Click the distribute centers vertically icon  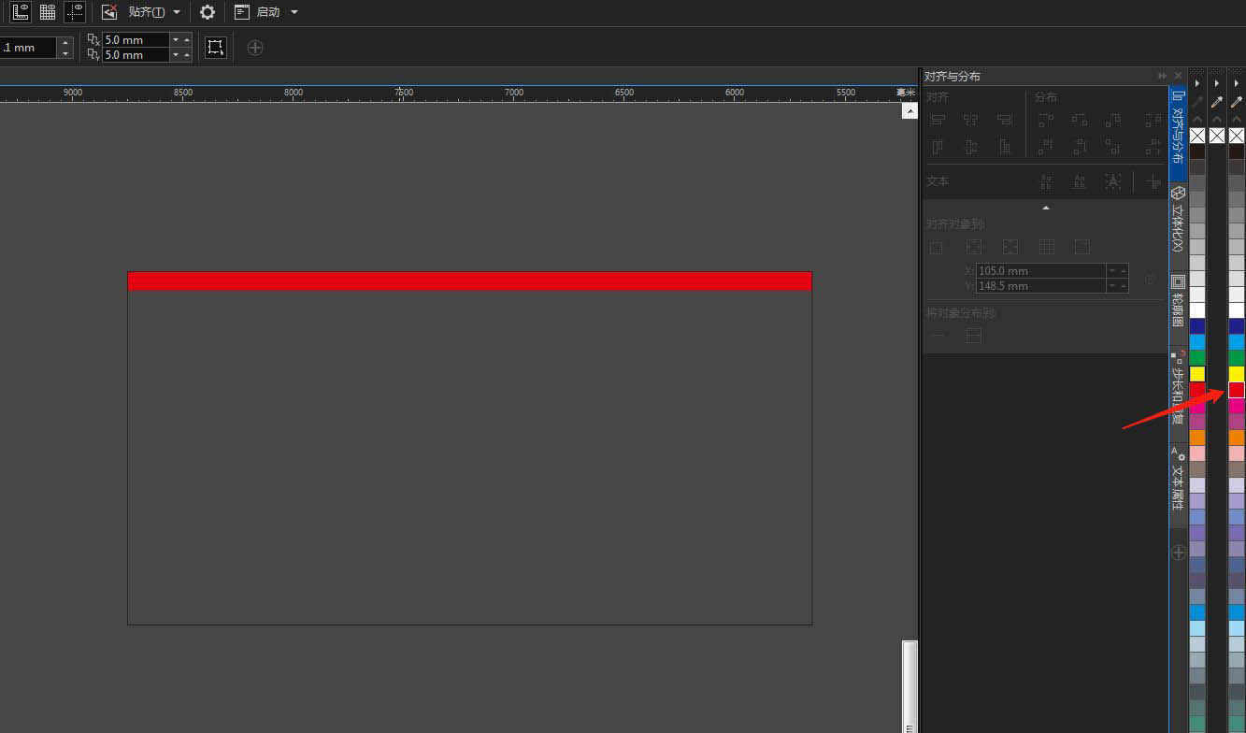click(x=1080, y=147)
